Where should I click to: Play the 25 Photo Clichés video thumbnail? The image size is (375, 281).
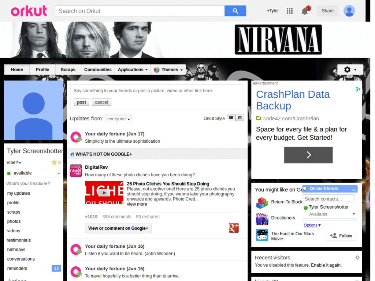(104, 192)
